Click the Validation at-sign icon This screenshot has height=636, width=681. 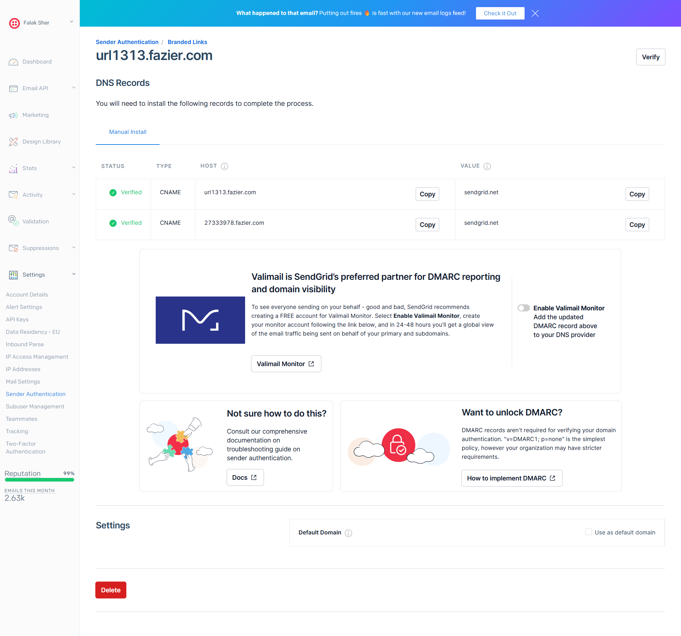[x=13, y=221]
